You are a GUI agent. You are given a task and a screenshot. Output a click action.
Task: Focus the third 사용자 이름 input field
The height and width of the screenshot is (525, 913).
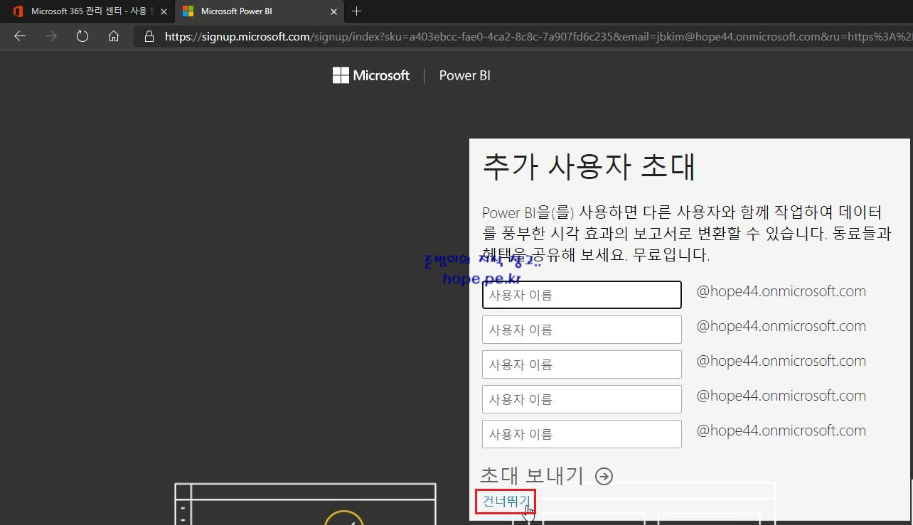pos(582,364)
